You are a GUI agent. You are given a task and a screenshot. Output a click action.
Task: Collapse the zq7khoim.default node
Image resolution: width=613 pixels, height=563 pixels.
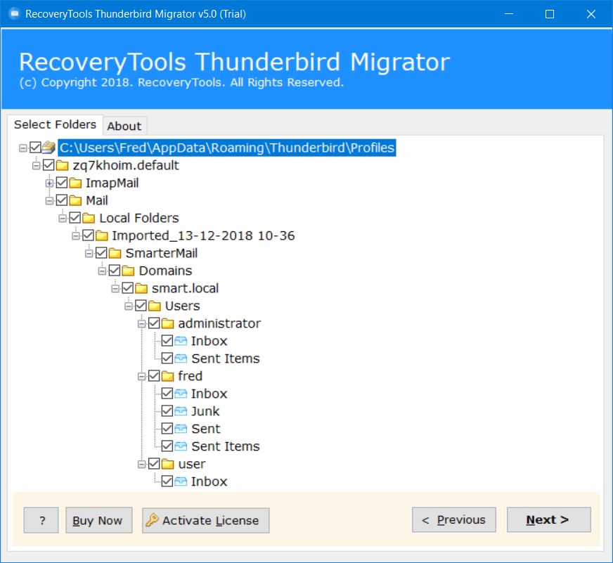point(37,166)
